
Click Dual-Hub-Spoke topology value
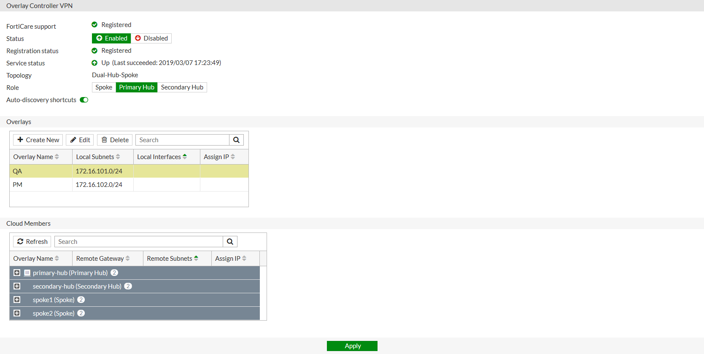pos(115,75)
